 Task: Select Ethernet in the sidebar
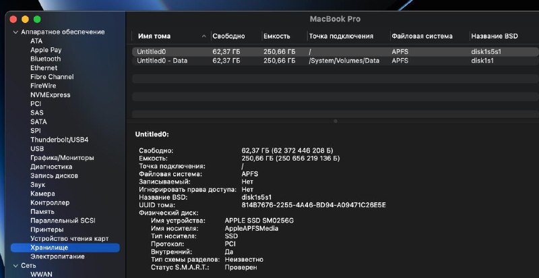coord(44,67)
